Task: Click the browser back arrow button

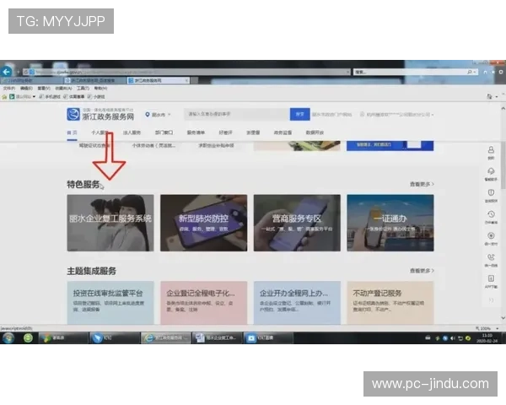Action: point(6,72)
